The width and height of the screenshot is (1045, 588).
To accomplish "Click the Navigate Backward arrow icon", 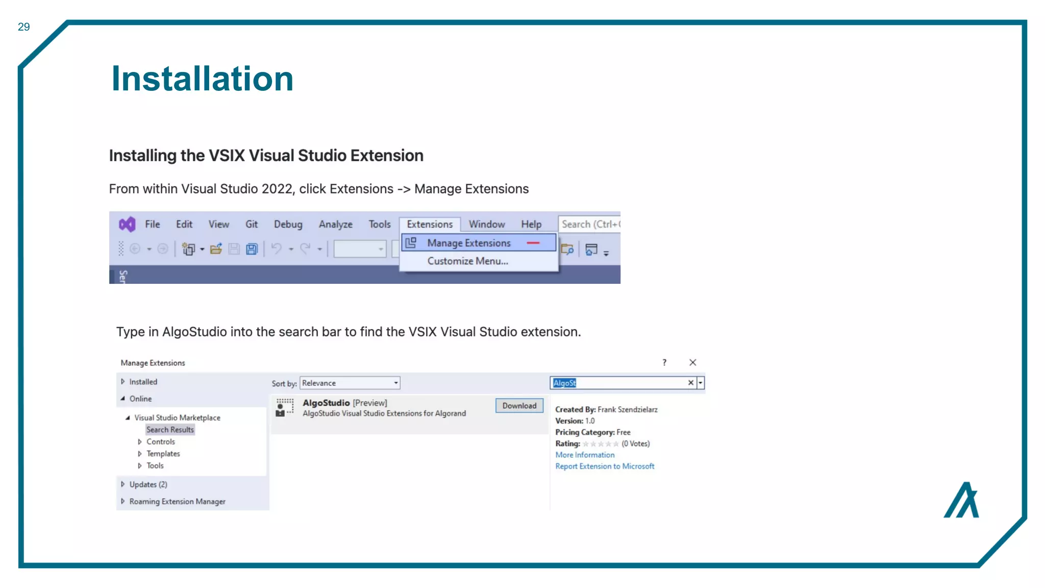I will tap(135, 249).
